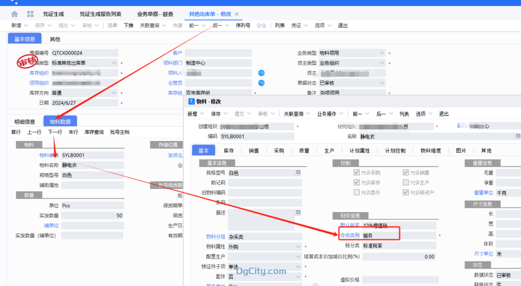Open the 销售 tab in material window
The image size is (521, 286).
point(254,151)
